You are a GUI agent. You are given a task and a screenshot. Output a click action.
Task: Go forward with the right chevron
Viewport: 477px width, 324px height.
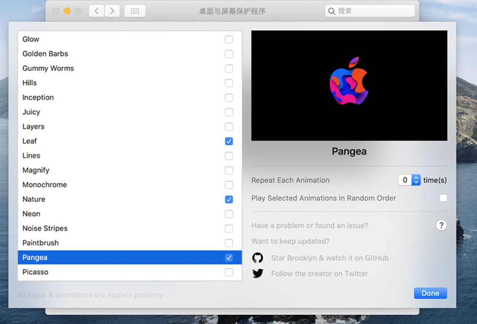pyautogui.click(x=112, y=11)
